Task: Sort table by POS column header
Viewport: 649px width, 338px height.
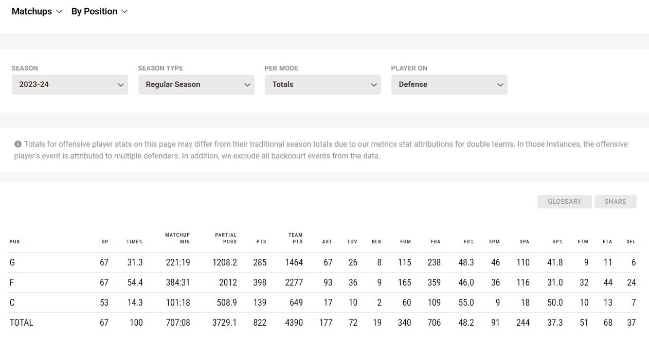Action: pyautogui.click(x=14, y=242)
